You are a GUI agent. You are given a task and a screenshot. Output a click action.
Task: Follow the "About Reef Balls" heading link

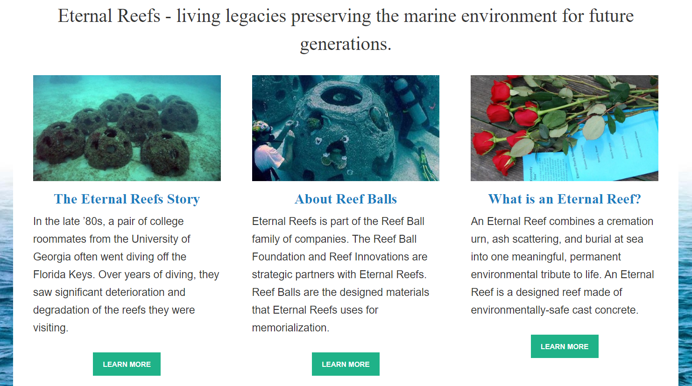[346, 199]
